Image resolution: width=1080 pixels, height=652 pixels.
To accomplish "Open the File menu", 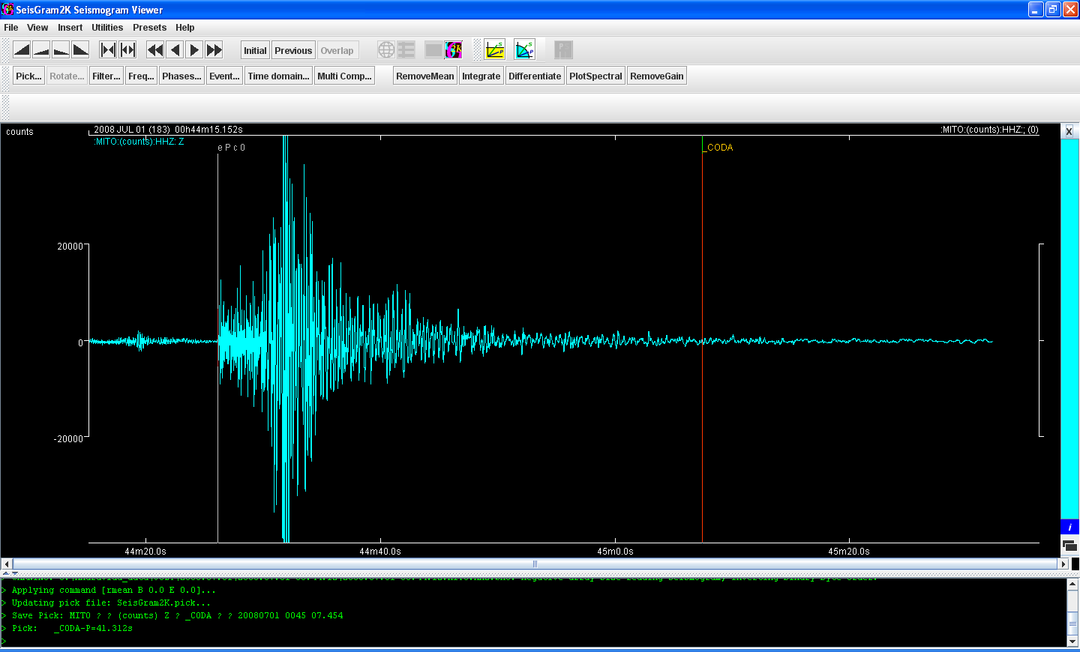I will click(11, 28).
